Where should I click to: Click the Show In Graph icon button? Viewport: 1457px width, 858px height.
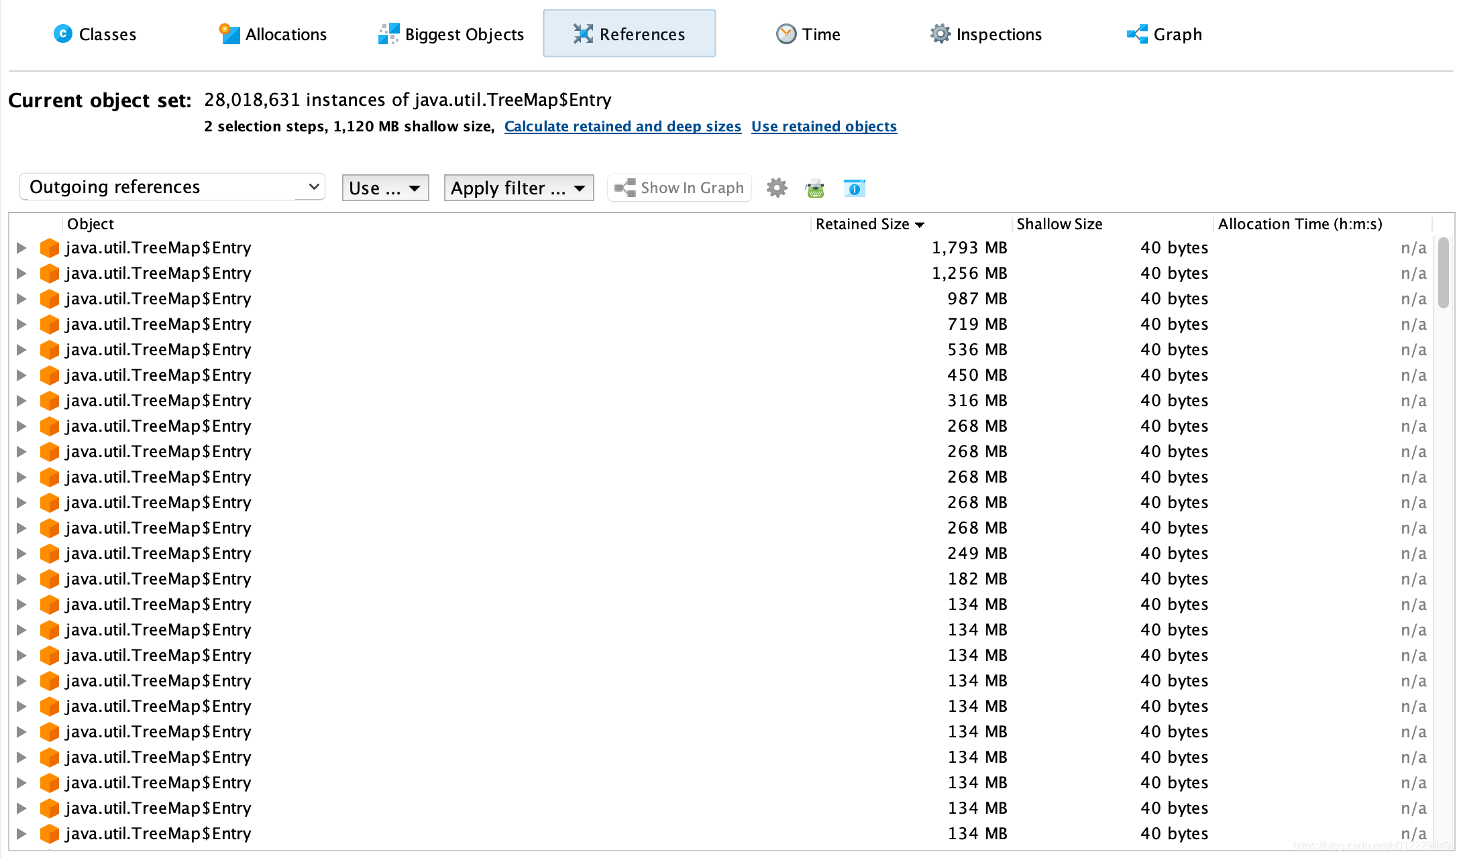pyautogui.click(x=679, y=188)
